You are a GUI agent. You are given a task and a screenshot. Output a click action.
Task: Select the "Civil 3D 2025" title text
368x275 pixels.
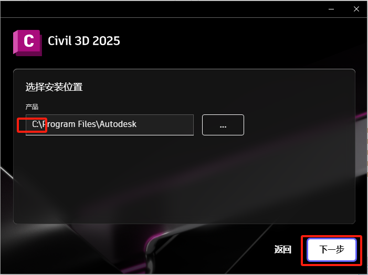84,41
